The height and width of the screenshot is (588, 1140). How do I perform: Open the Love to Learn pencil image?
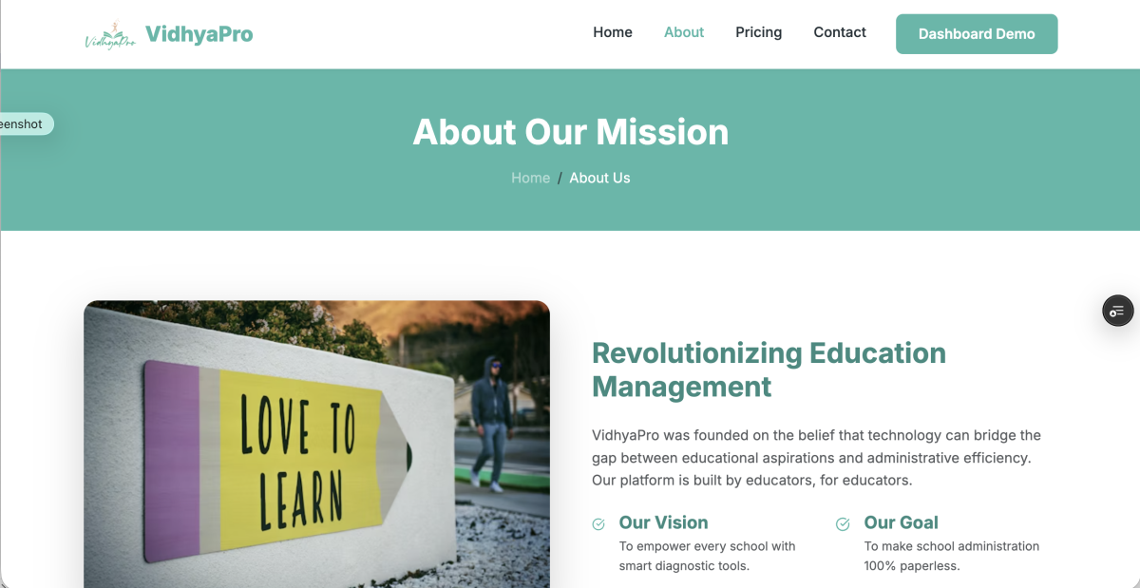[x=316, y=444]
